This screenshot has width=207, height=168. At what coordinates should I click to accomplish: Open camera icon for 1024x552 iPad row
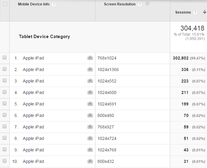point(90,81)
